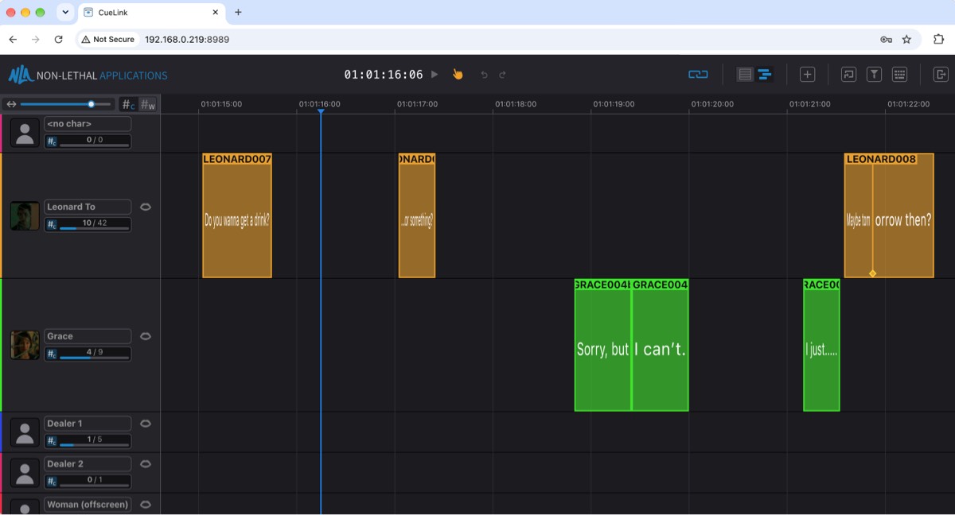Select the LEONARD007 cue block

coord(237,215)
